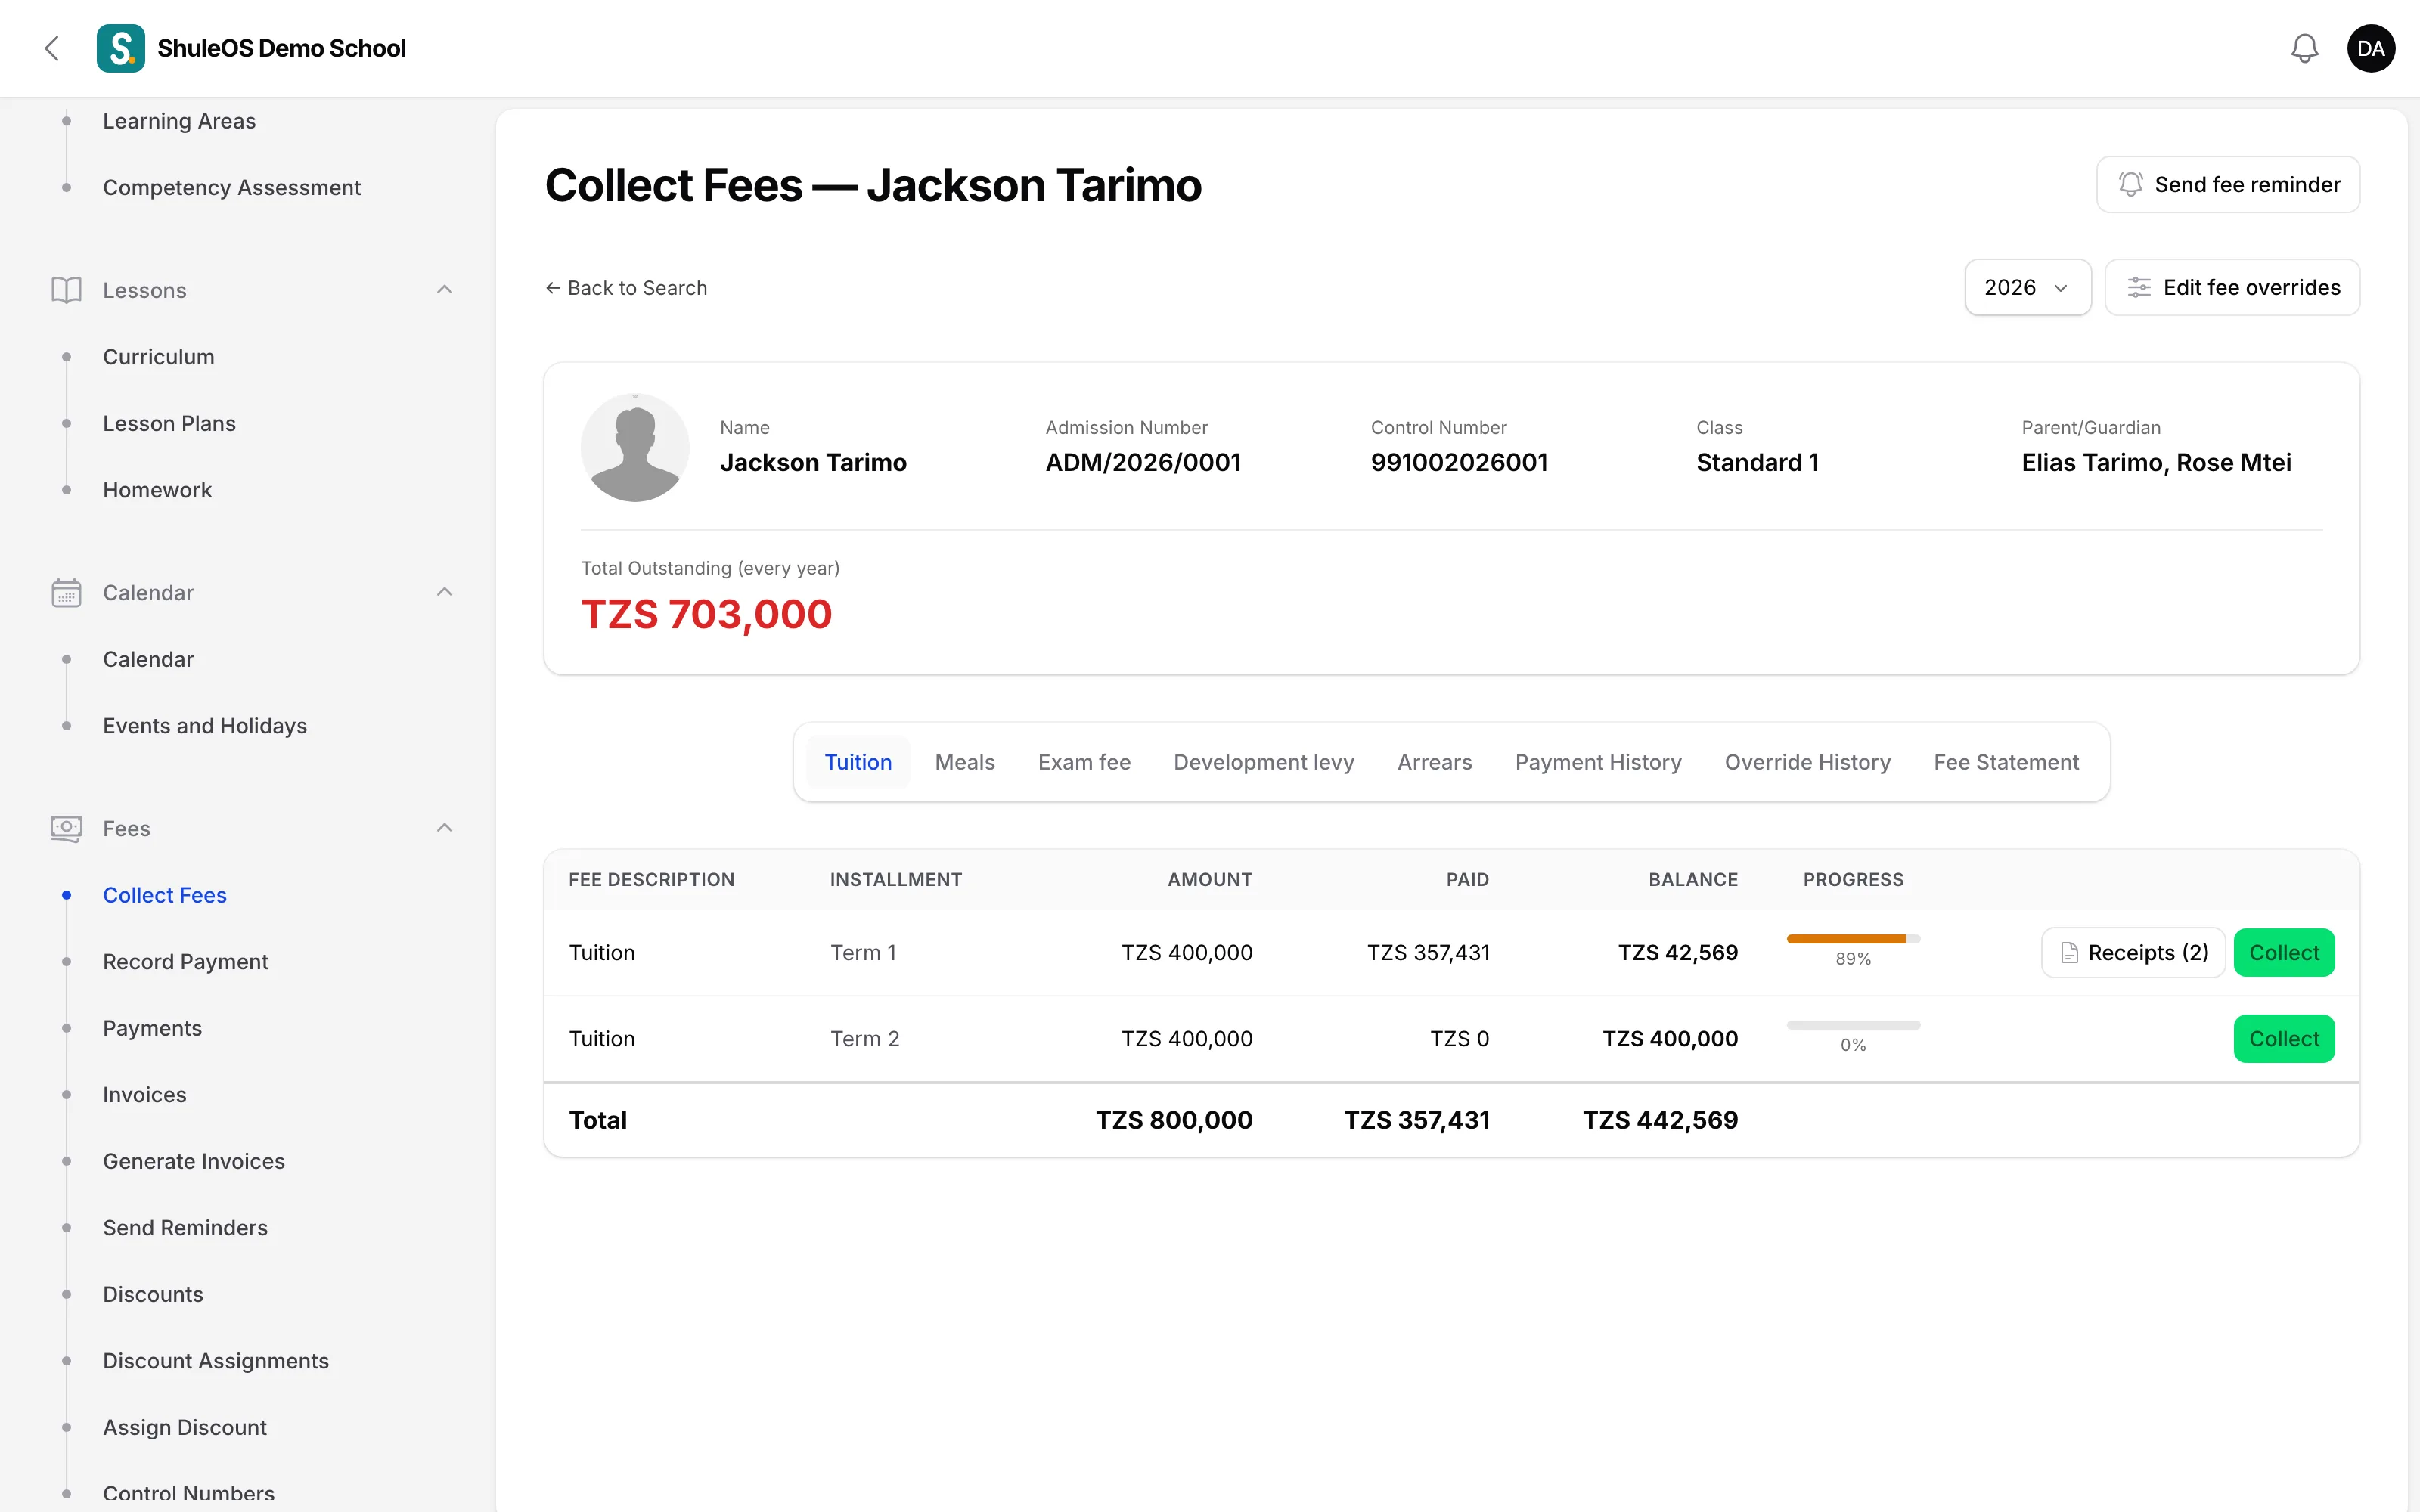
Task: Switch to the Exam fee tab
Action: pyautogui.click(x=1084, y=762)
